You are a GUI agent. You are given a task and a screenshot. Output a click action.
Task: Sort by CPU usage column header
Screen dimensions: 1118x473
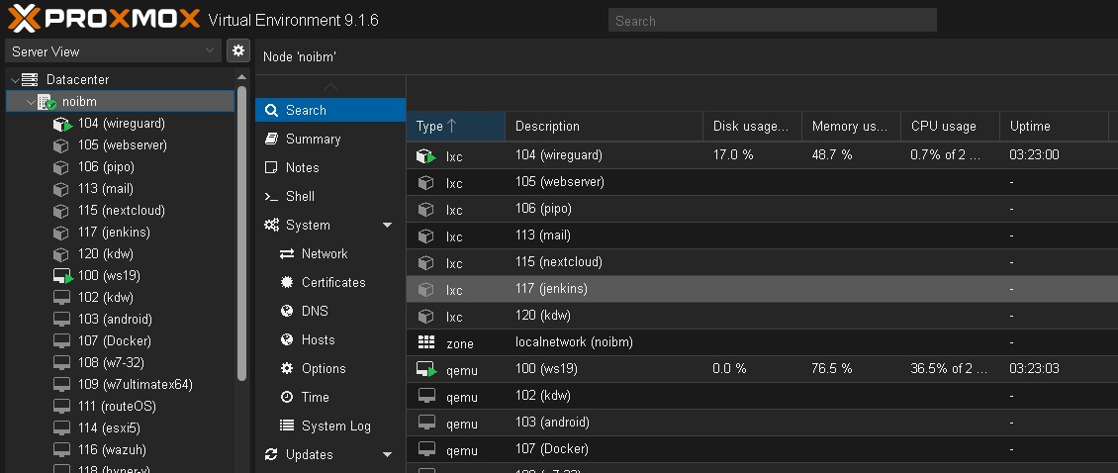pyautogui.click(x=951, y=127)
